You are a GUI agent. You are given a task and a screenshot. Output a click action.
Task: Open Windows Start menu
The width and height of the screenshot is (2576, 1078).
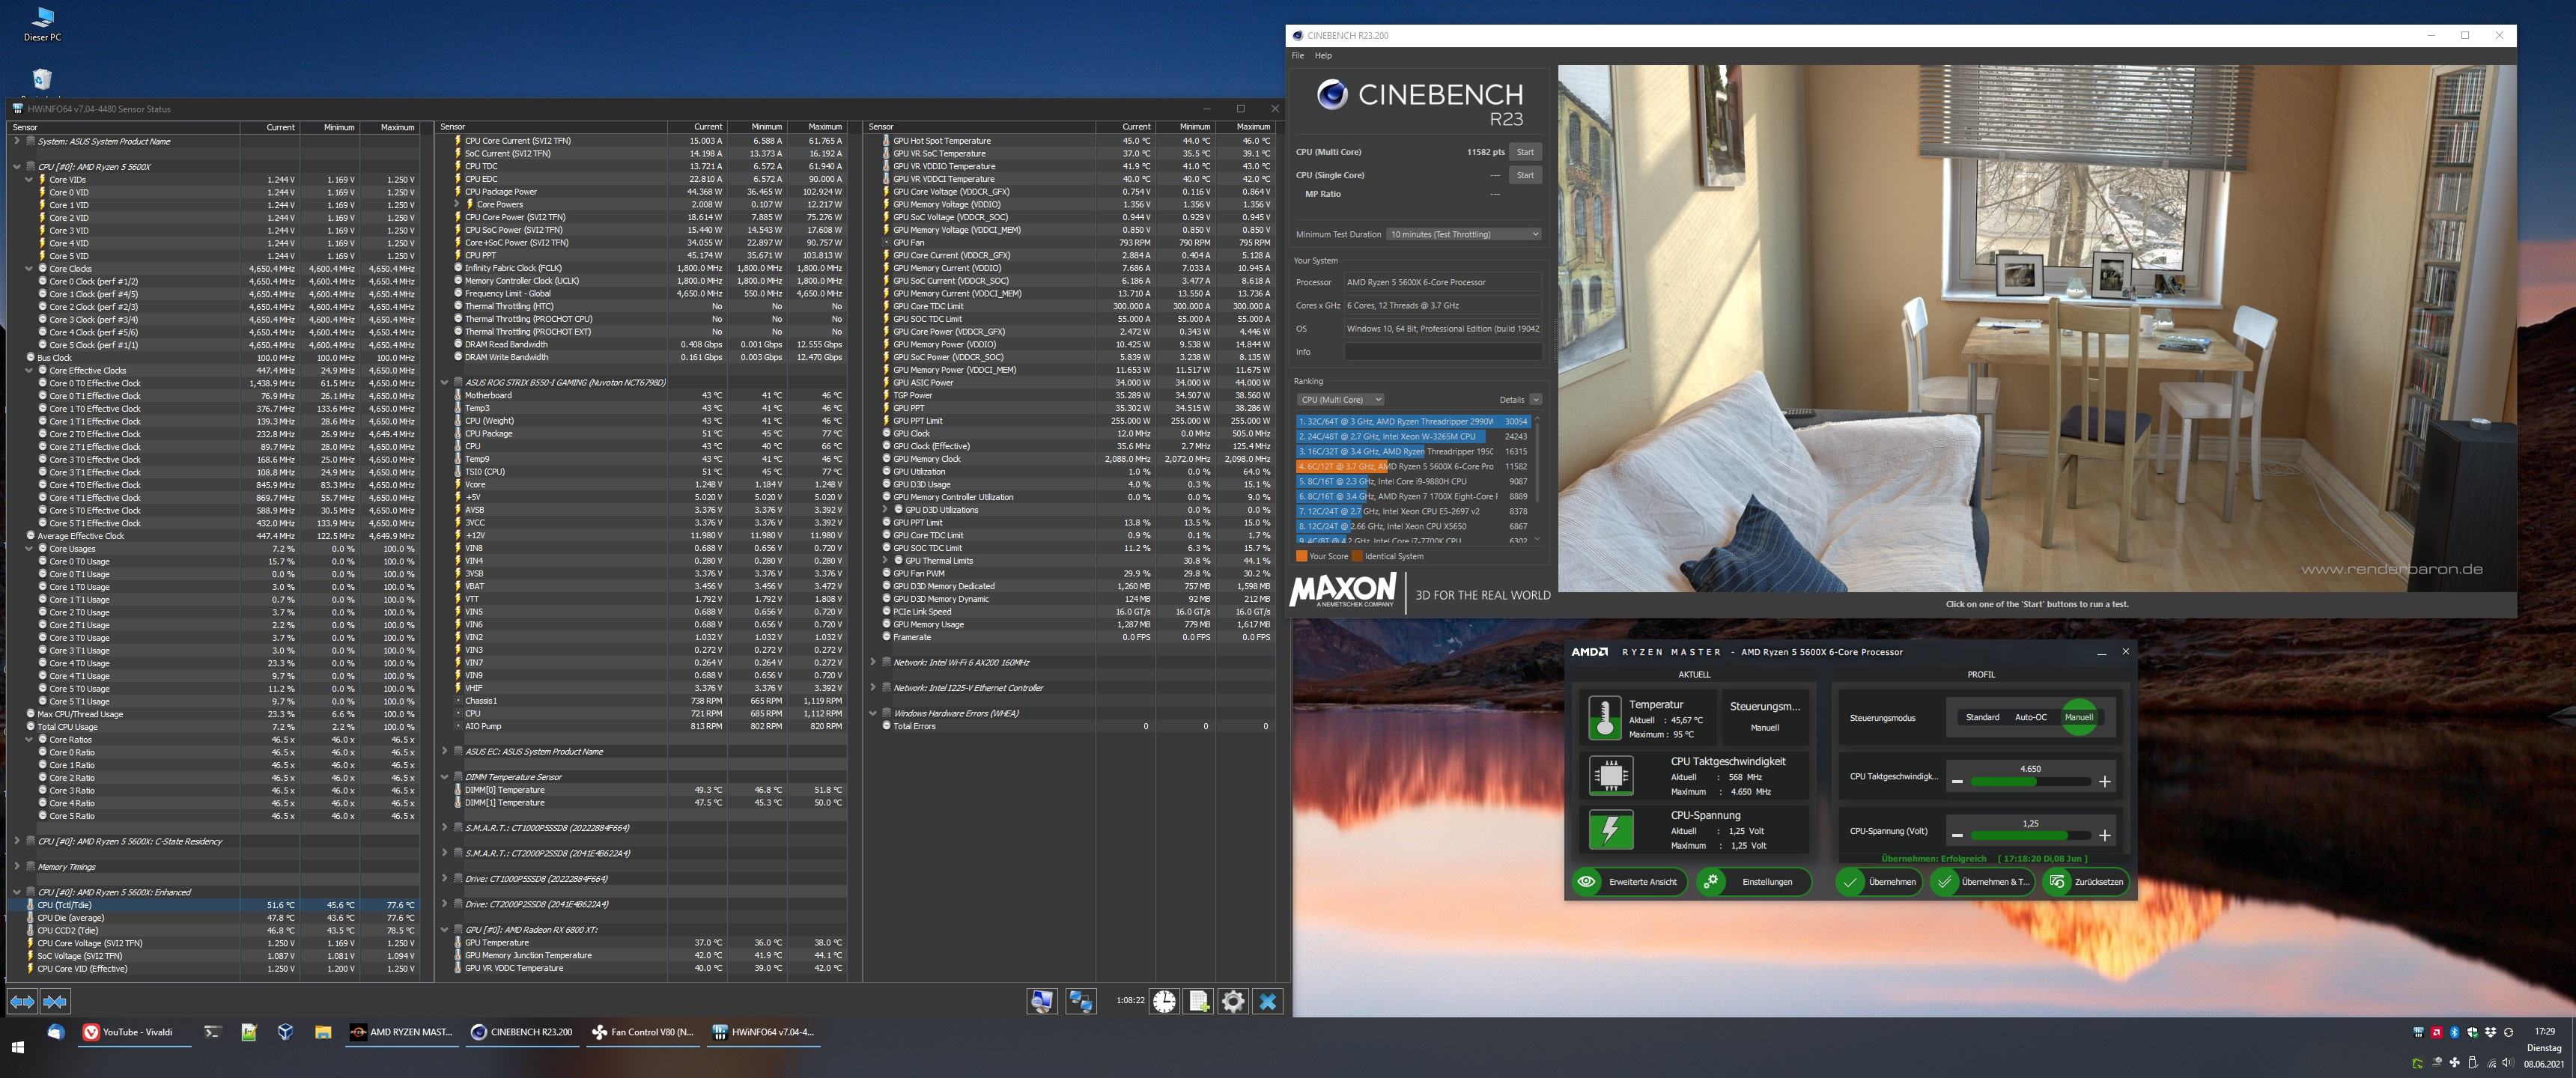(x=17, y=1047)
